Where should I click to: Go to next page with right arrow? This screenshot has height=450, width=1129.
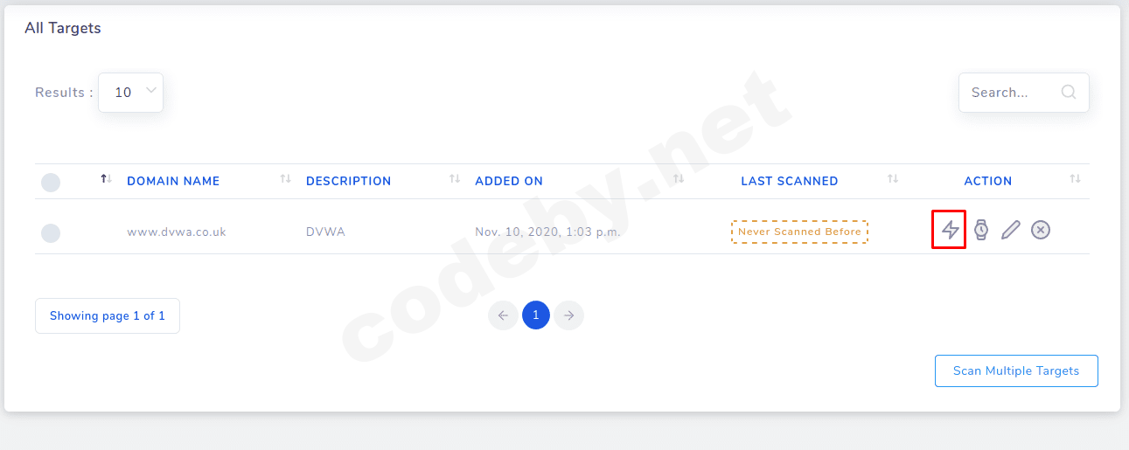pyautogui.click(x=568, y=315)
